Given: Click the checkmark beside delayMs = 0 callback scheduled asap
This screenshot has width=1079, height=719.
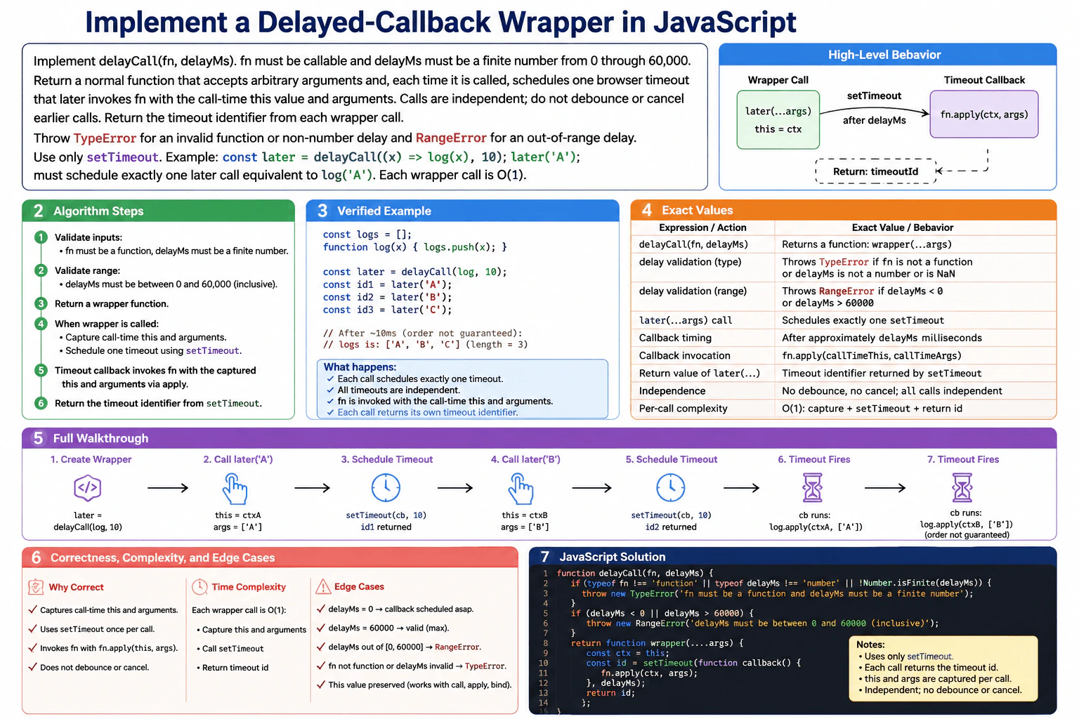Looking at the screenshot, I should coord(321,608).
